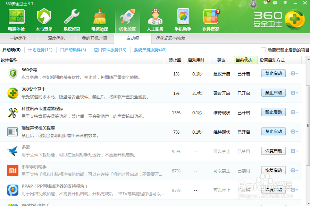Click the 小米手机助手 MI icon
This screenshot has width=310, height=206.
[x=13, y=171]
